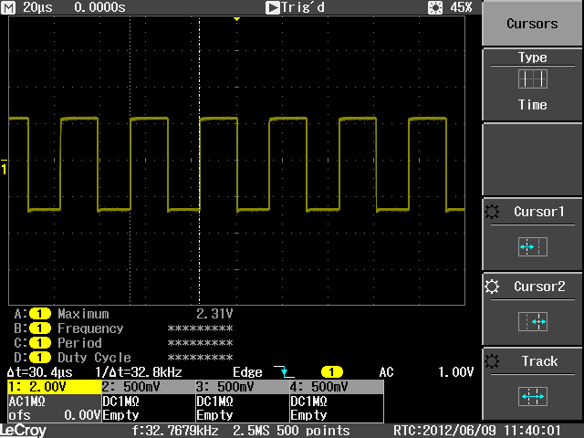Click the Track knob icon
The image size is (584, 438).
click(492, 361)
